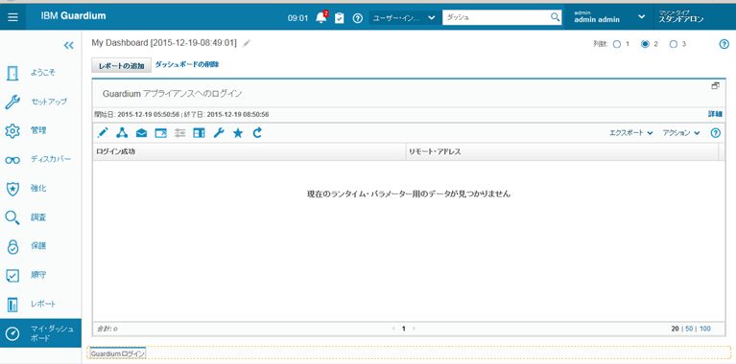Click the スタンドアロン machine type text
The image size is (736, 364).
pos(681,20)
